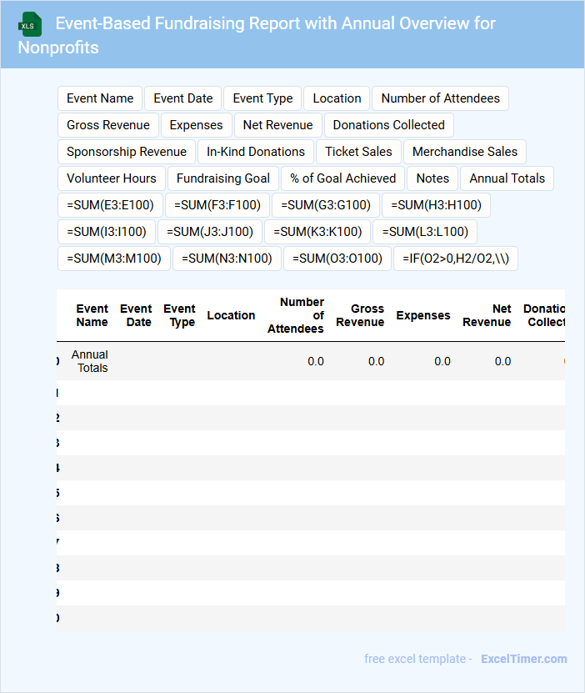The width and height of the screenshot is (585, 693).
Task: Click the Donations Collected tag
Action: tap(388, 125)
